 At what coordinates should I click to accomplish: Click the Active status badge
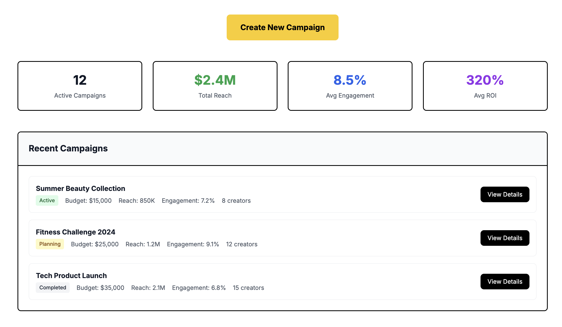coord(47,201)
